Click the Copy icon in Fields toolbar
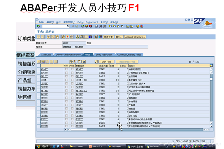This screenshot has width=224, height=149. 43,62
